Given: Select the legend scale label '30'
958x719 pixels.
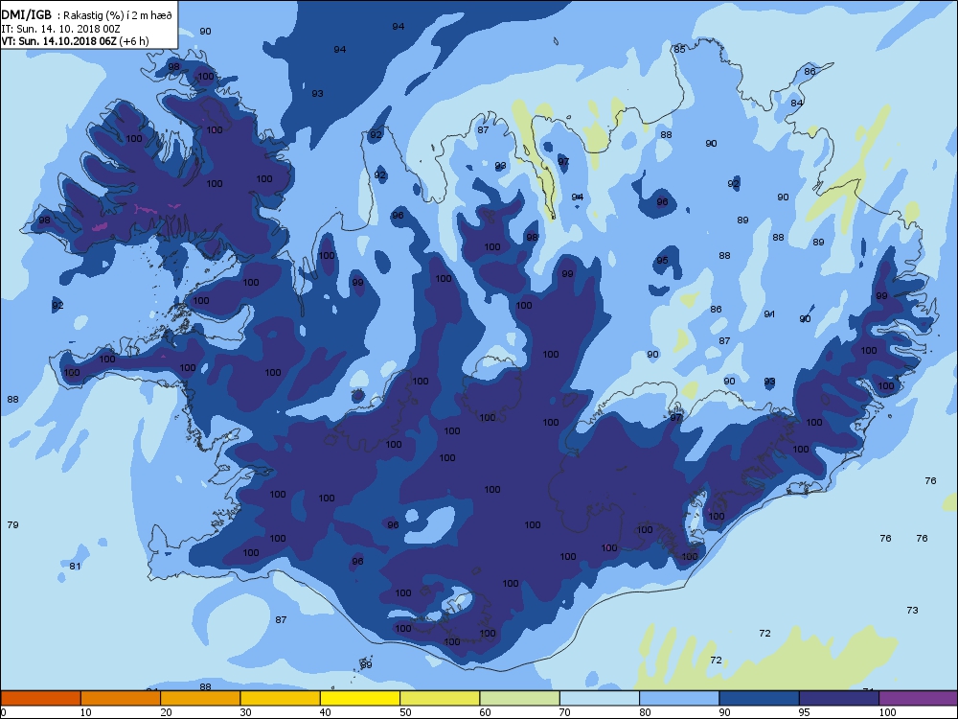Looking at the screenshot, I should point(245,712).
